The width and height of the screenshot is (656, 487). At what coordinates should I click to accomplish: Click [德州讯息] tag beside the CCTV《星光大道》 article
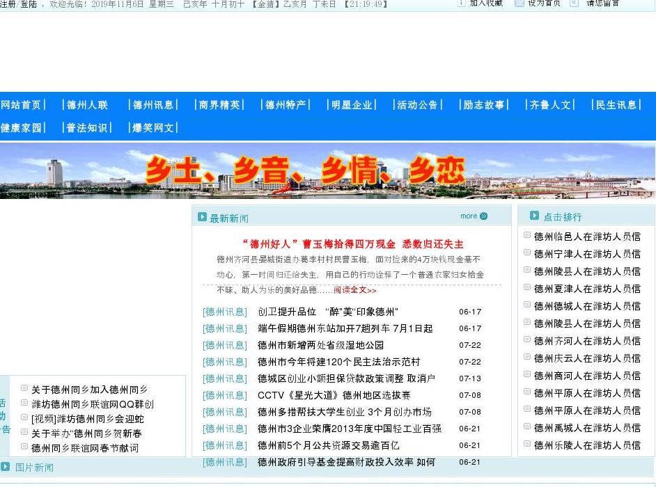[x=225, y=395]
